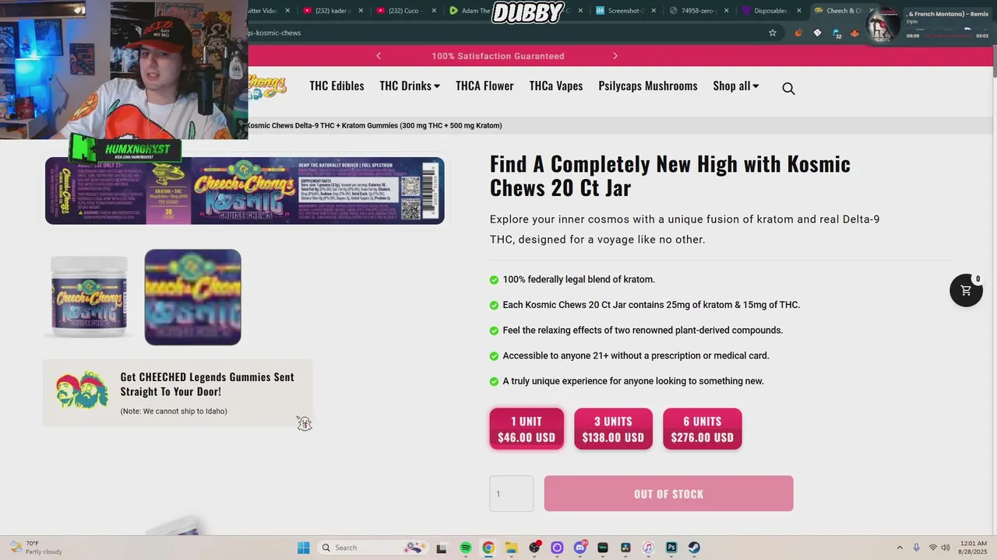
Task: Expand the Shop all dropdown menu
Action: pos(735,86)
